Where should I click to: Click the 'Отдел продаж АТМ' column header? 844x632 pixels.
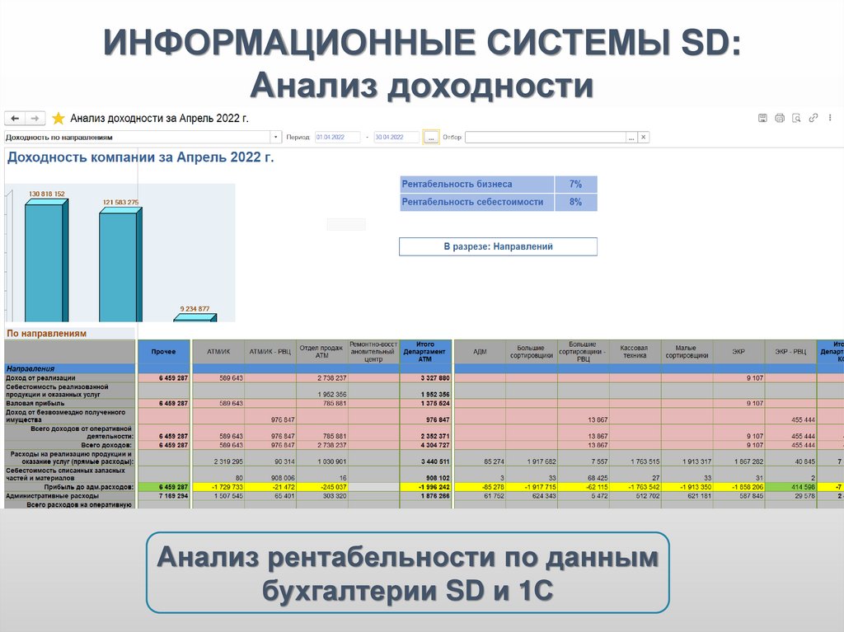[x=322, y=352]
